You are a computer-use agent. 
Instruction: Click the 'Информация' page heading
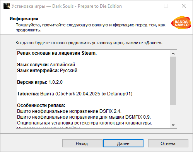24,19
